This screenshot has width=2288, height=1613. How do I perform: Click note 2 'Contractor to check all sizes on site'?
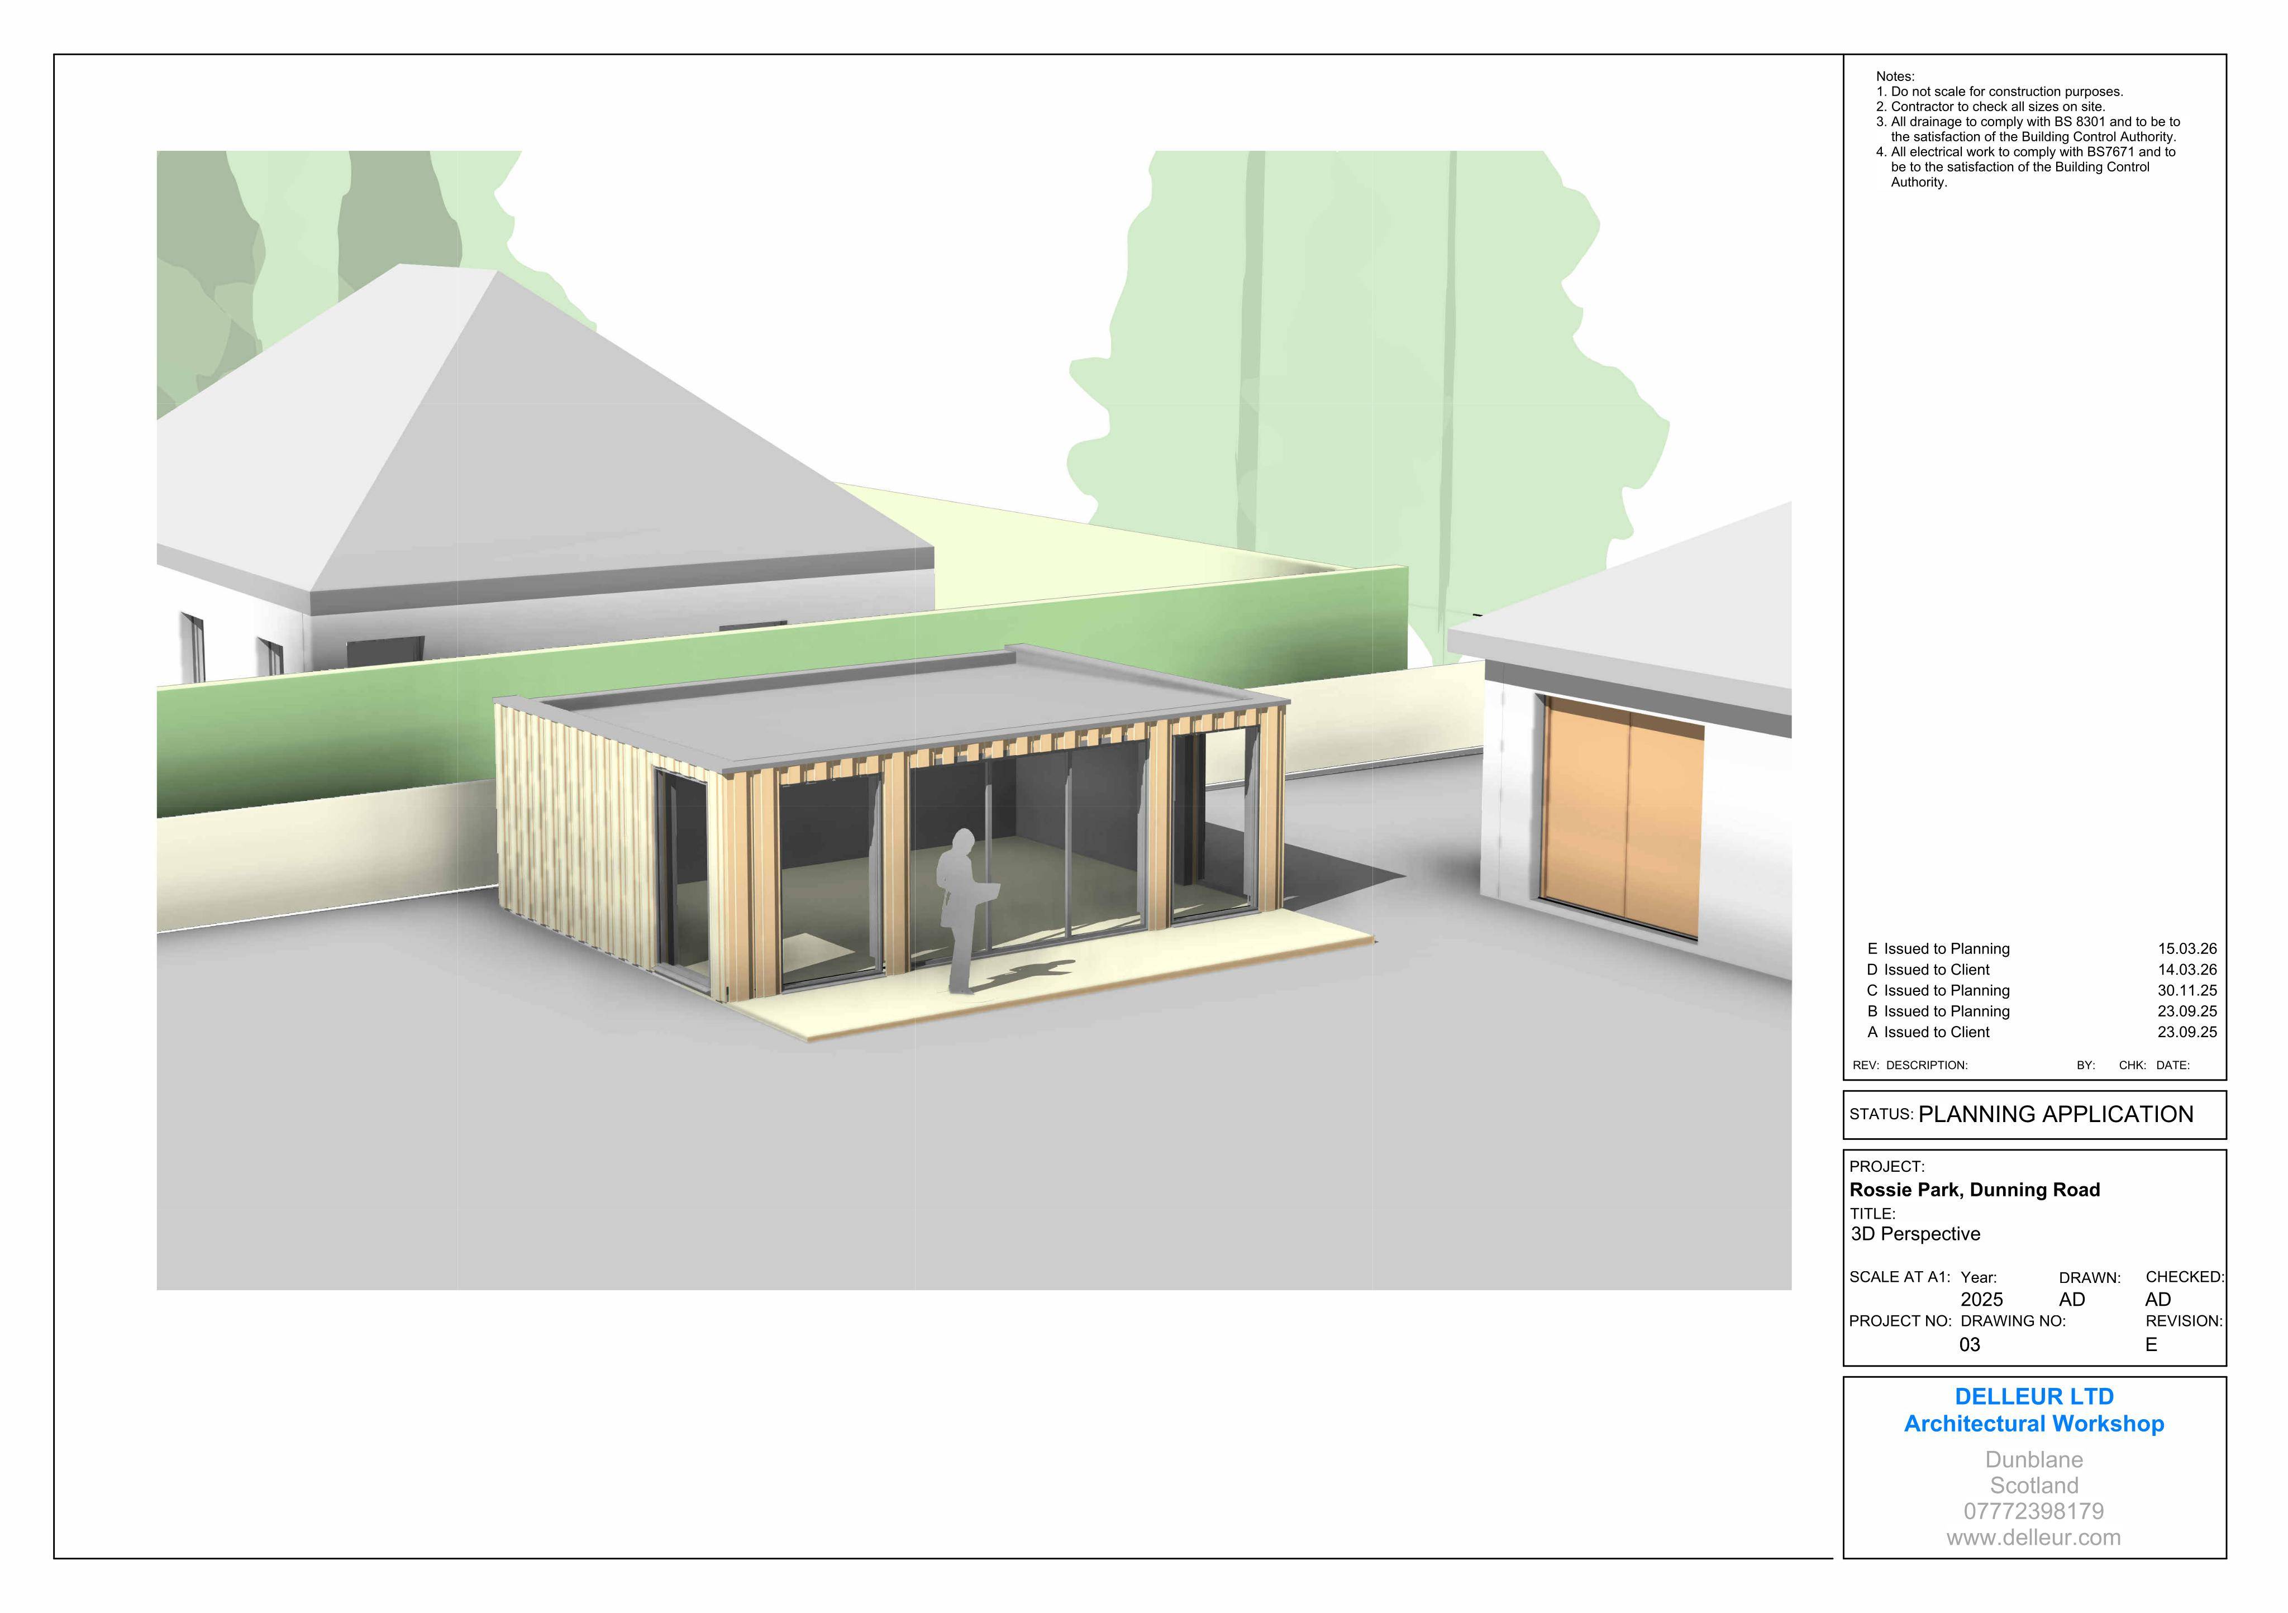coord(1990,107)
